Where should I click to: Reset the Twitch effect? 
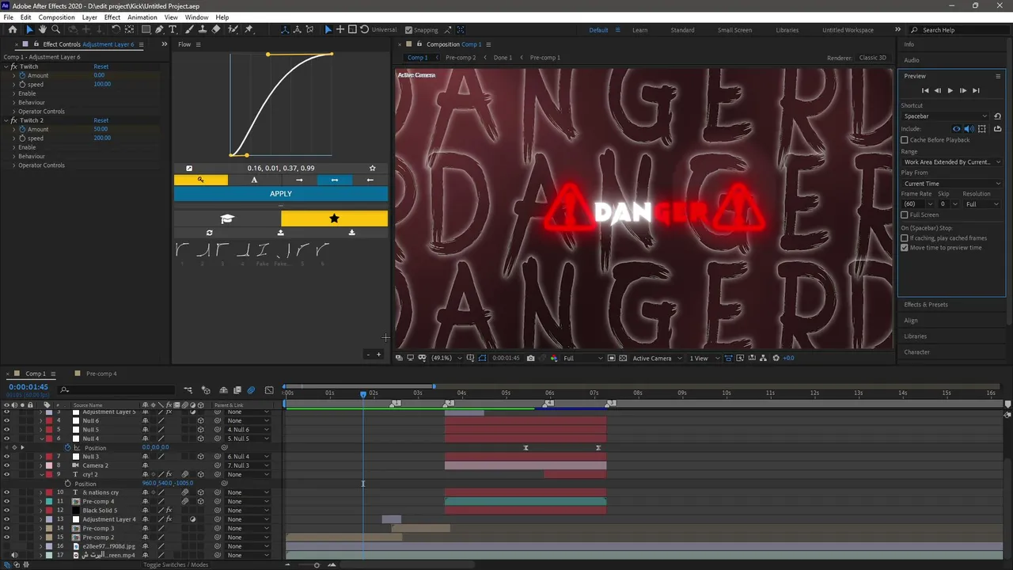(x=101, y=66)
